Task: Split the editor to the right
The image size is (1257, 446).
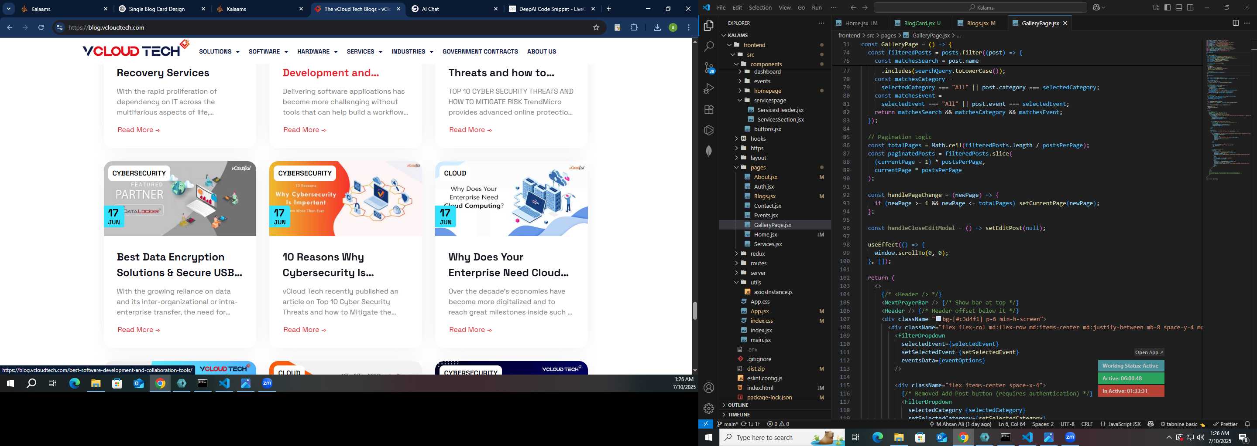Action: coord(1236,23)
